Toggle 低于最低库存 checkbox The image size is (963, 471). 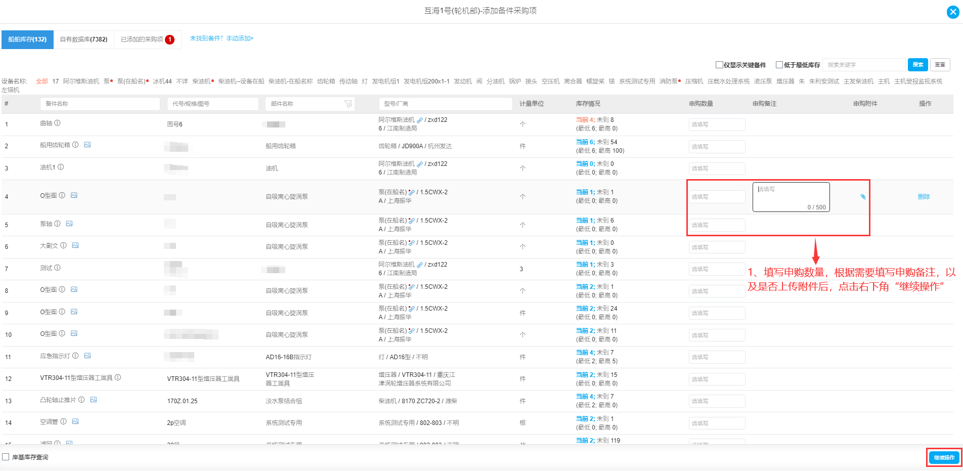coord(779,65)
